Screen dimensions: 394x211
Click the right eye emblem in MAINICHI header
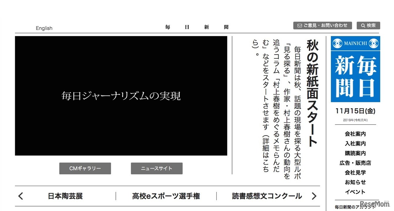[x=373, y=43]
